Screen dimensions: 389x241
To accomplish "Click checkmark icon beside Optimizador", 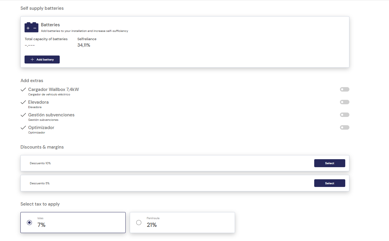I will (23, 128).
